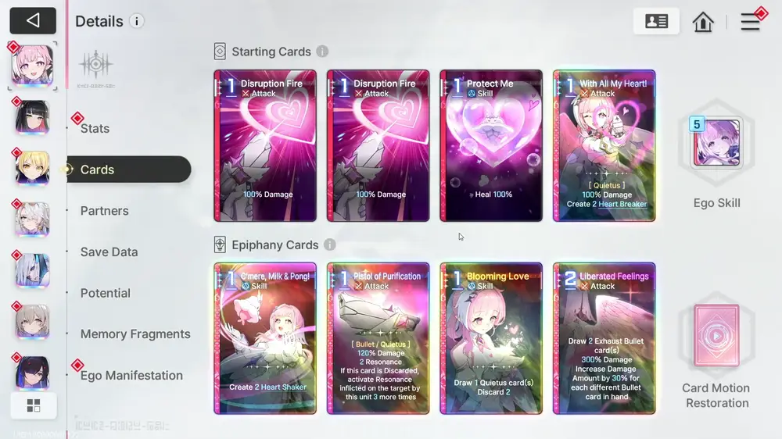View the Liberated Feelings attack card
782x439 pixels.
pos(604,338)
